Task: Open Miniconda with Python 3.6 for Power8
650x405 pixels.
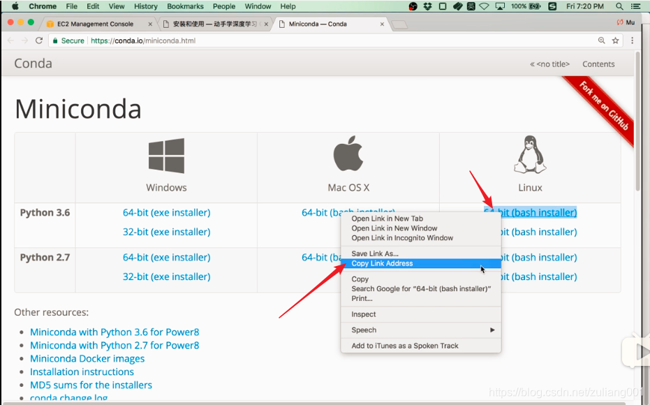Action: [115, 332]
